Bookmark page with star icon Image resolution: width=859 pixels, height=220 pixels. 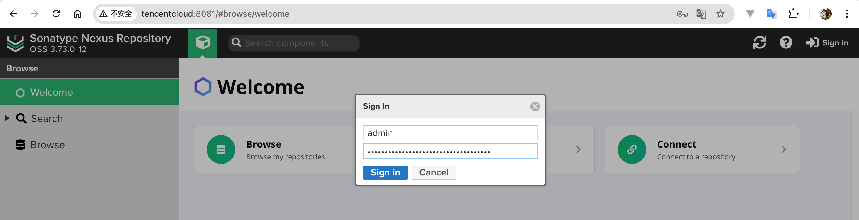pos(720,14)
